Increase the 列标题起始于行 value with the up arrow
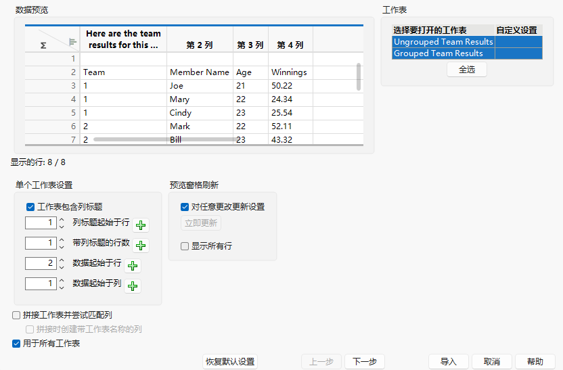Image resolution: width=563 pixels, height=370 pixels. click(x=62, y=220)
